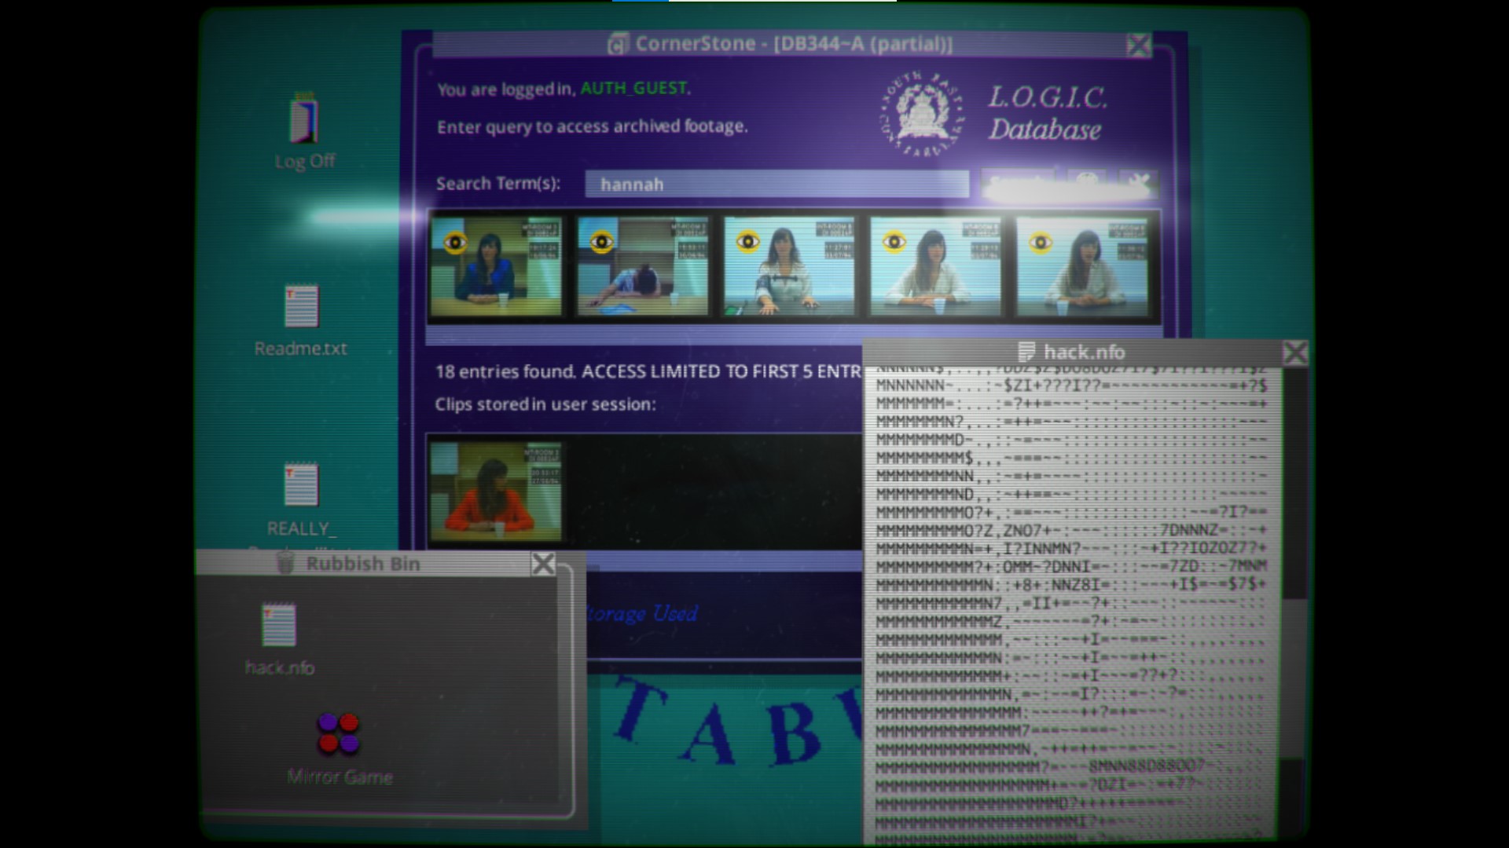Toggle eye marker on fifth clip
Viewport: 1509px width, 848px height.
1041,243
